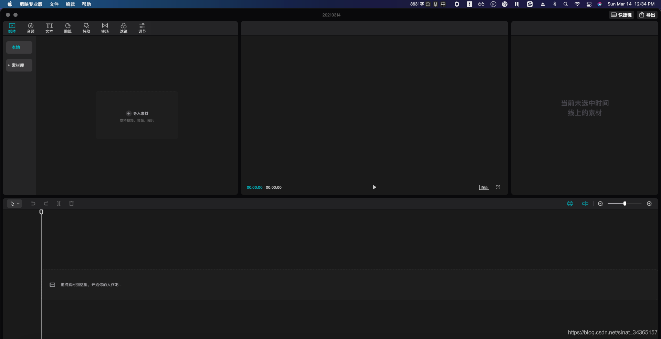Image resolution: width=661 pixels, height=339 pixels.
Task: Open the 调节 adjustment tab
Action: pyautogui.click(x=142, y=28)
